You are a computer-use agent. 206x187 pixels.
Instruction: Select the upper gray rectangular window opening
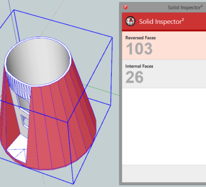pyautogui.click(x=24, y=102)
